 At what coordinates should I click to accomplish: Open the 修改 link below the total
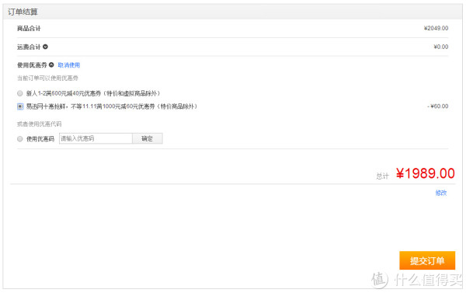tap(441, 193)
